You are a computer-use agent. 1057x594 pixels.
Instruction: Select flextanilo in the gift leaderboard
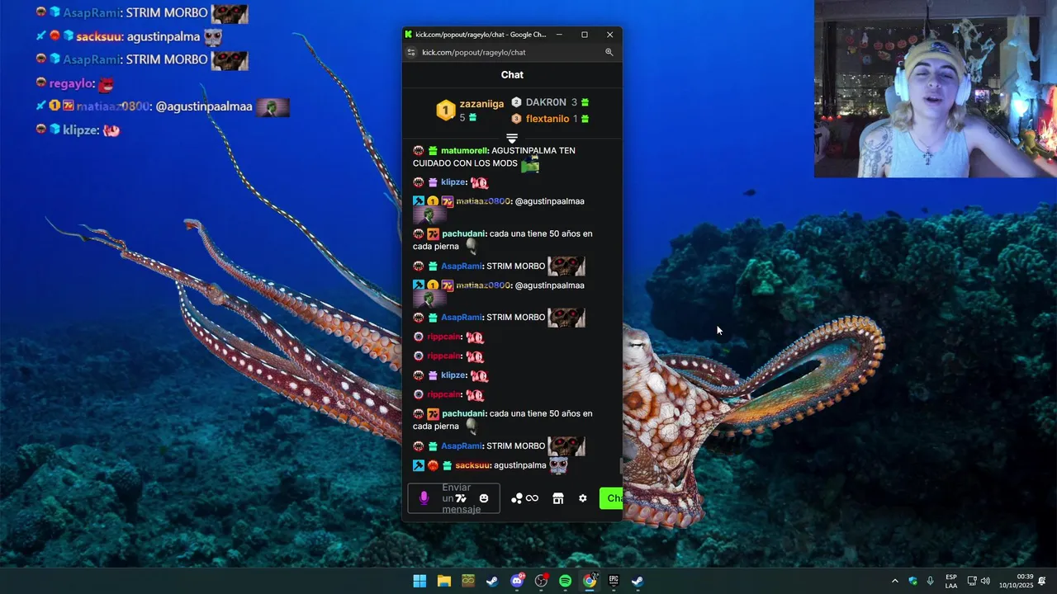click(x=547, y=119)
